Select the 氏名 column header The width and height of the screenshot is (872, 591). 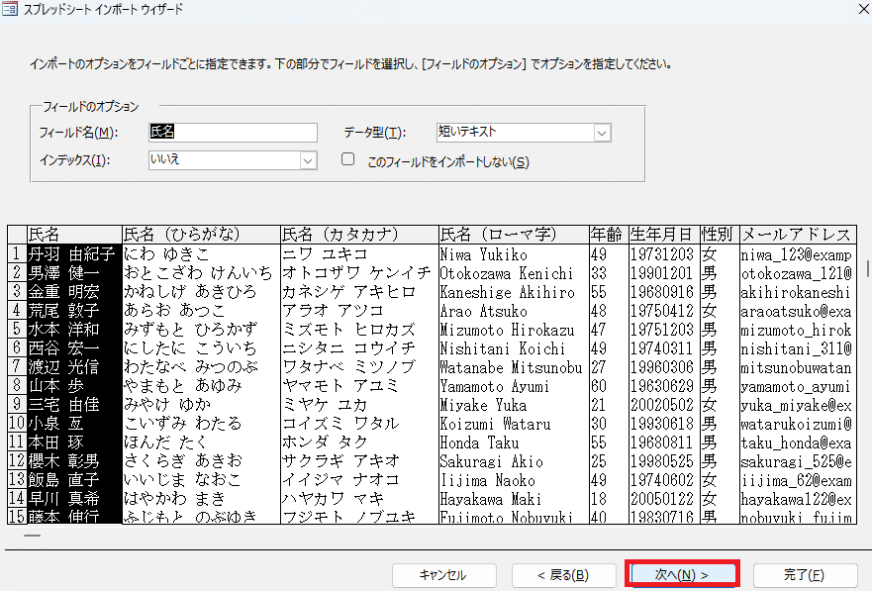(x=74, y=235)
